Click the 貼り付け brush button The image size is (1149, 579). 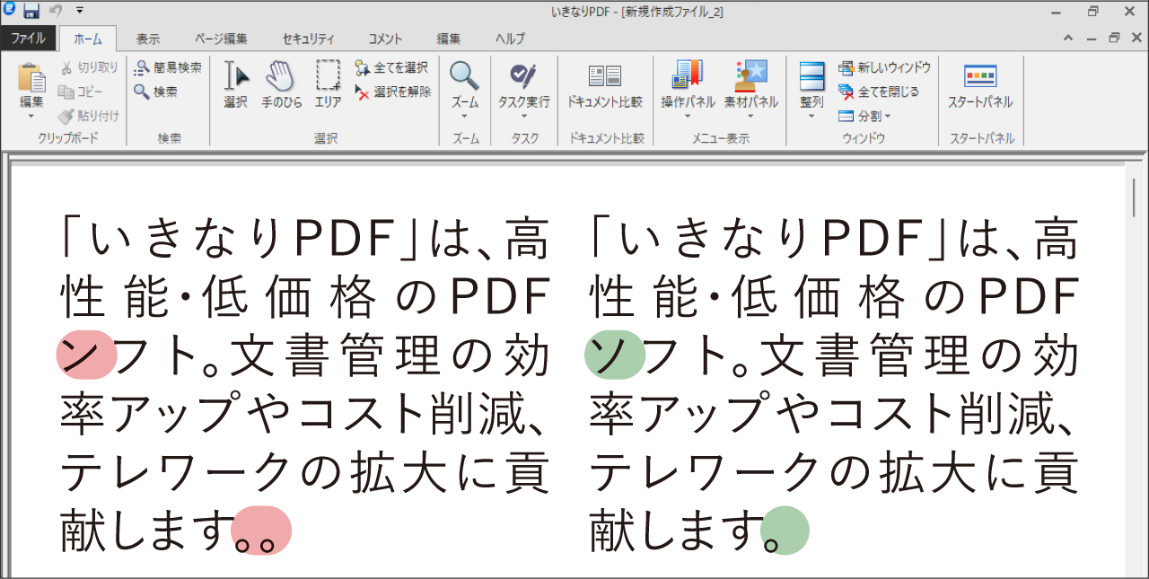[x=88, y=116]
